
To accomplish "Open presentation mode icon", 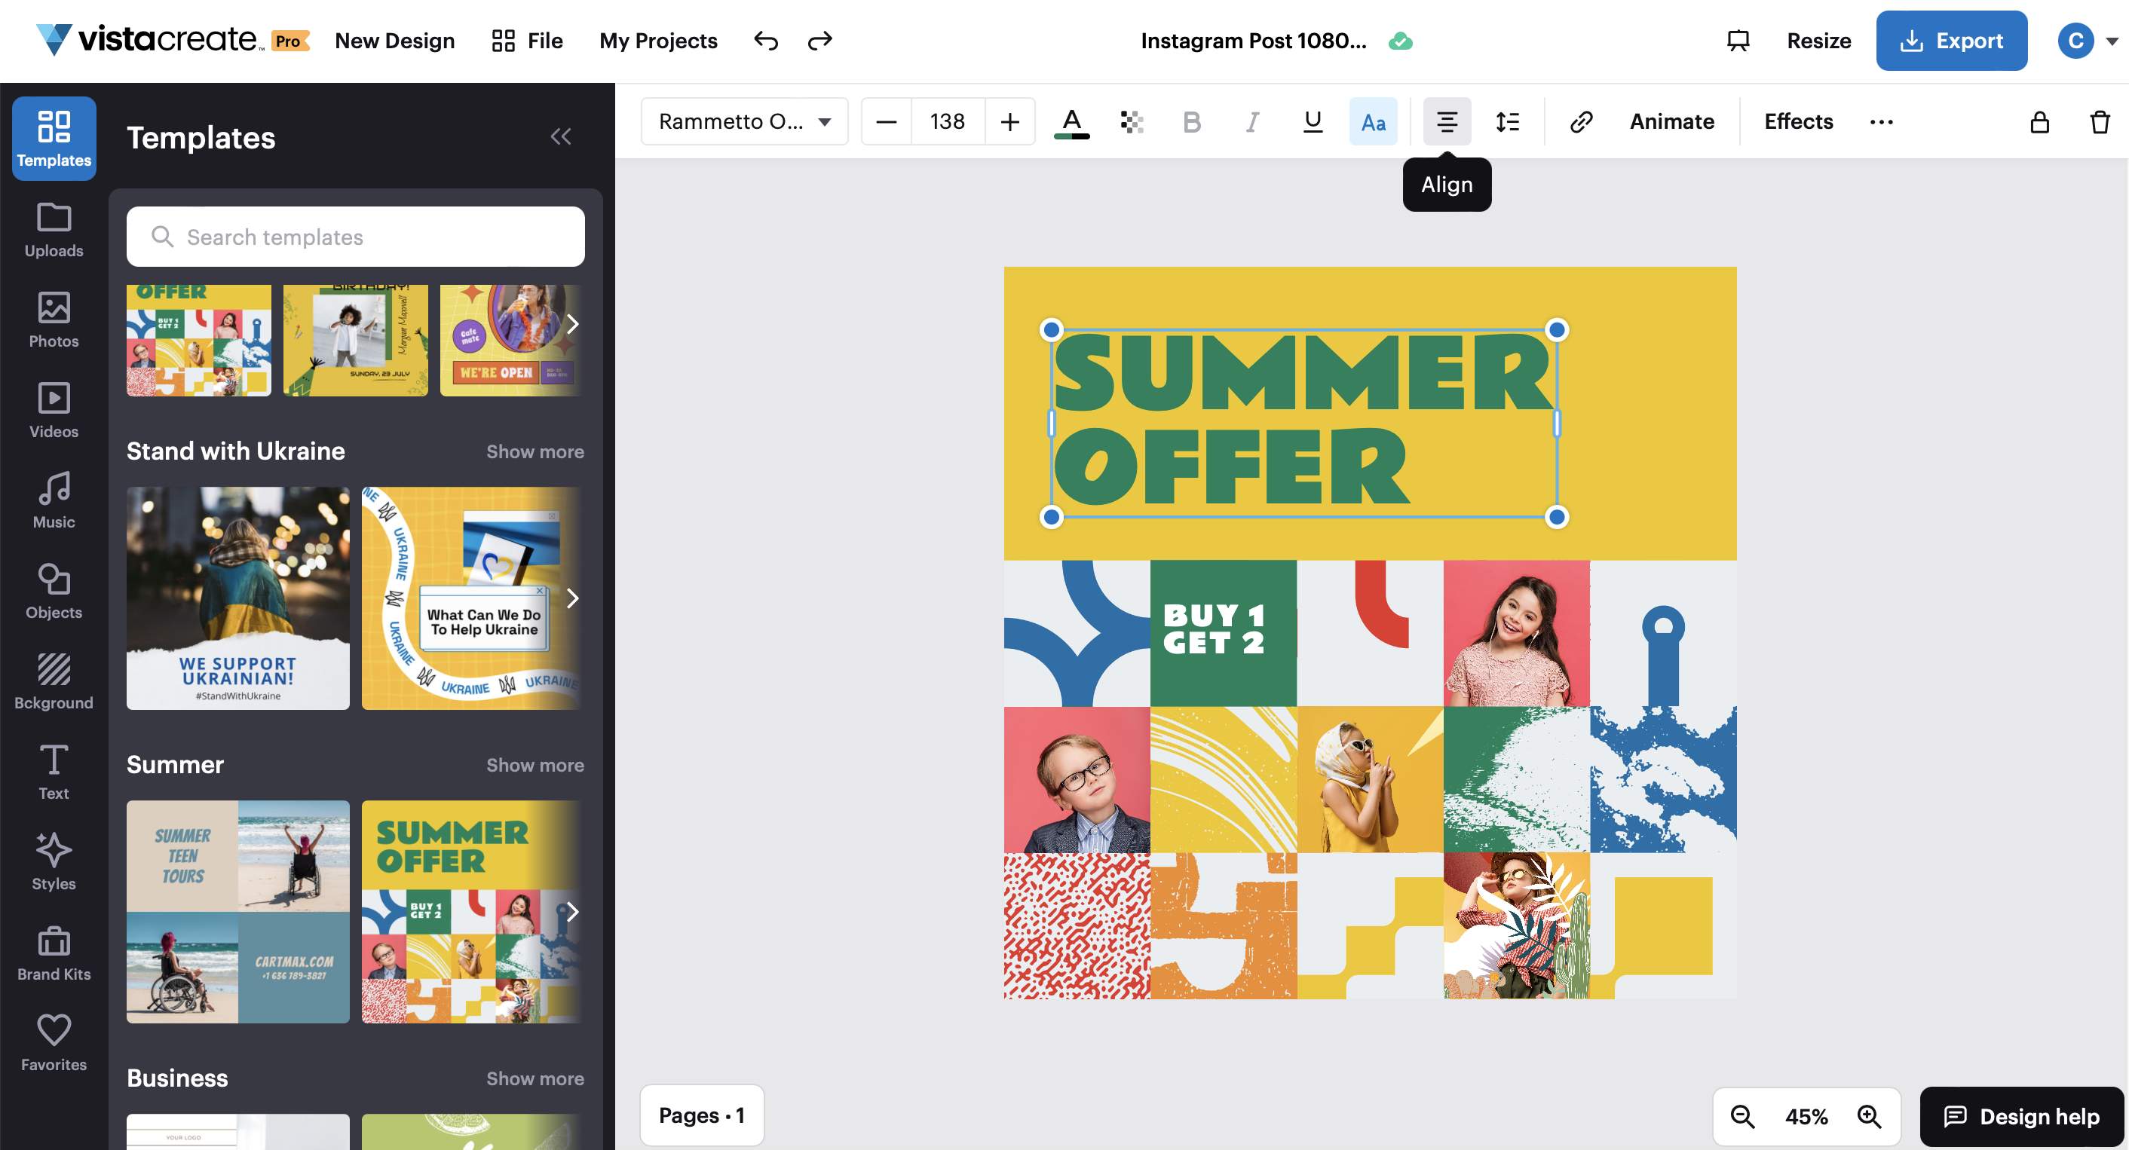I will click(1738, 41).
